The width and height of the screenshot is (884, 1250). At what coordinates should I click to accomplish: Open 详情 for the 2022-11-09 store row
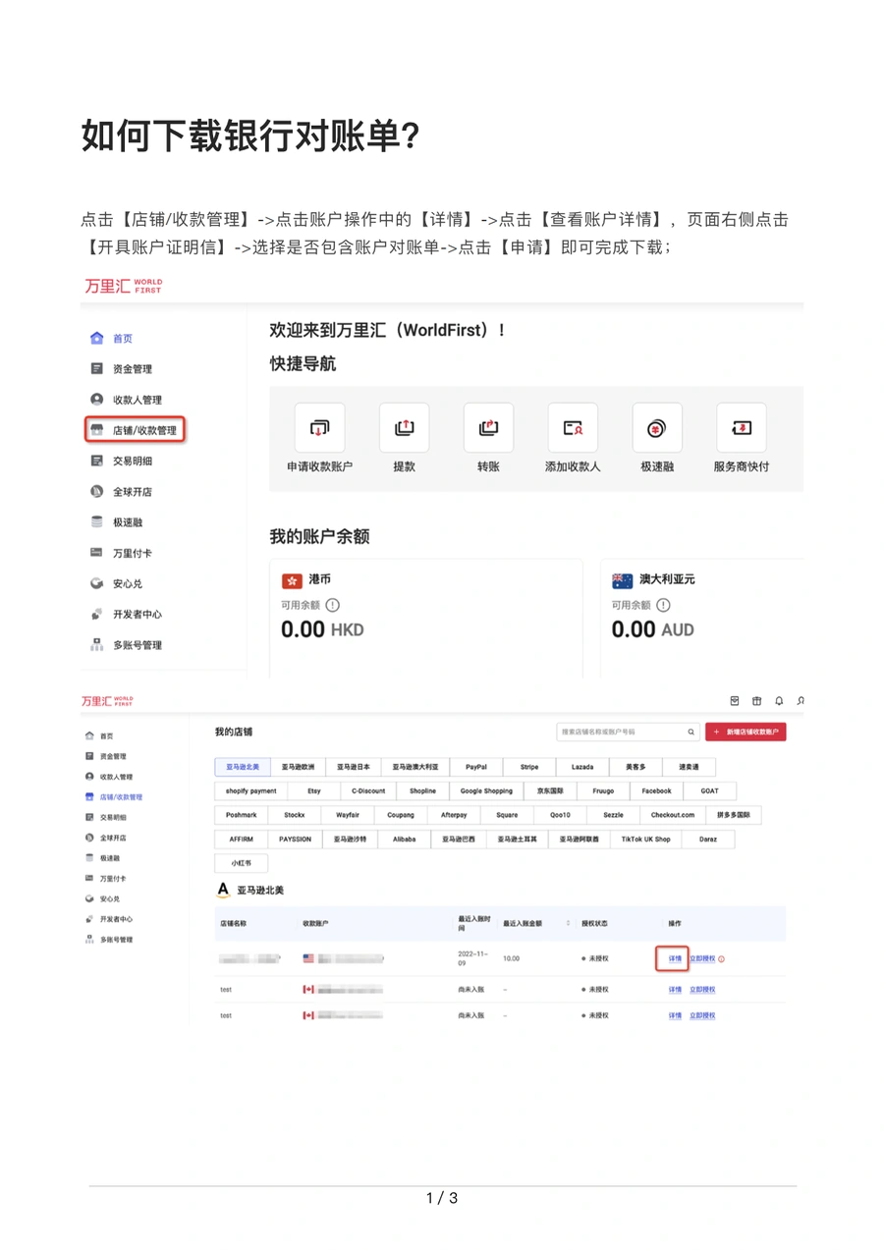click(675, 959)
